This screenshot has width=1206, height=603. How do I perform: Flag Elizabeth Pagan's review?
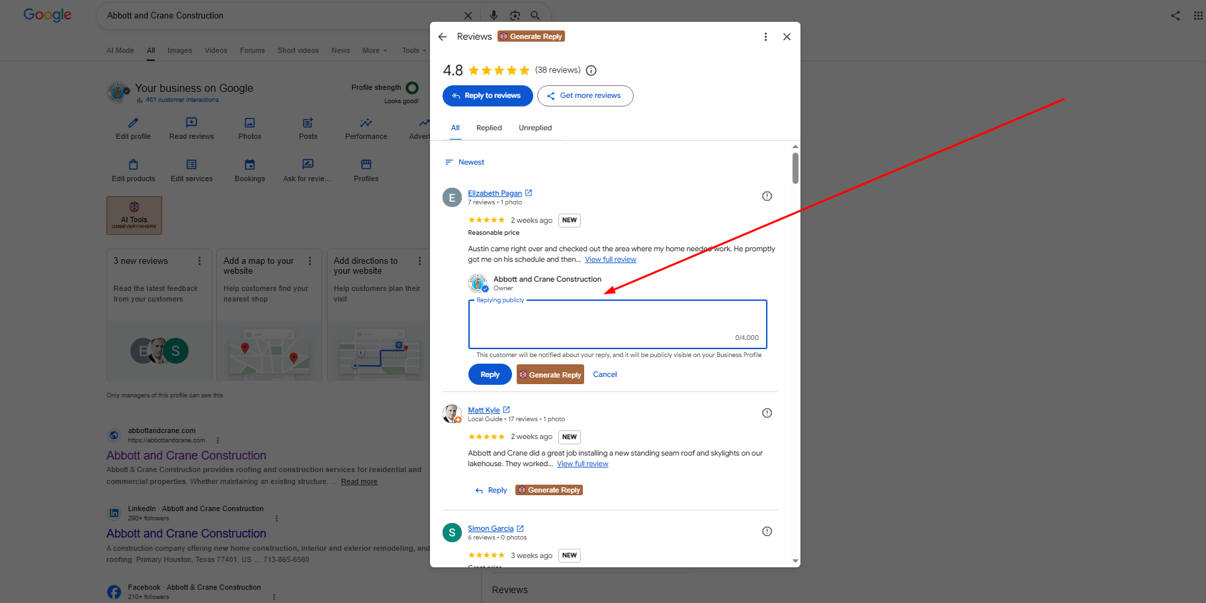(x=767, y=196)
